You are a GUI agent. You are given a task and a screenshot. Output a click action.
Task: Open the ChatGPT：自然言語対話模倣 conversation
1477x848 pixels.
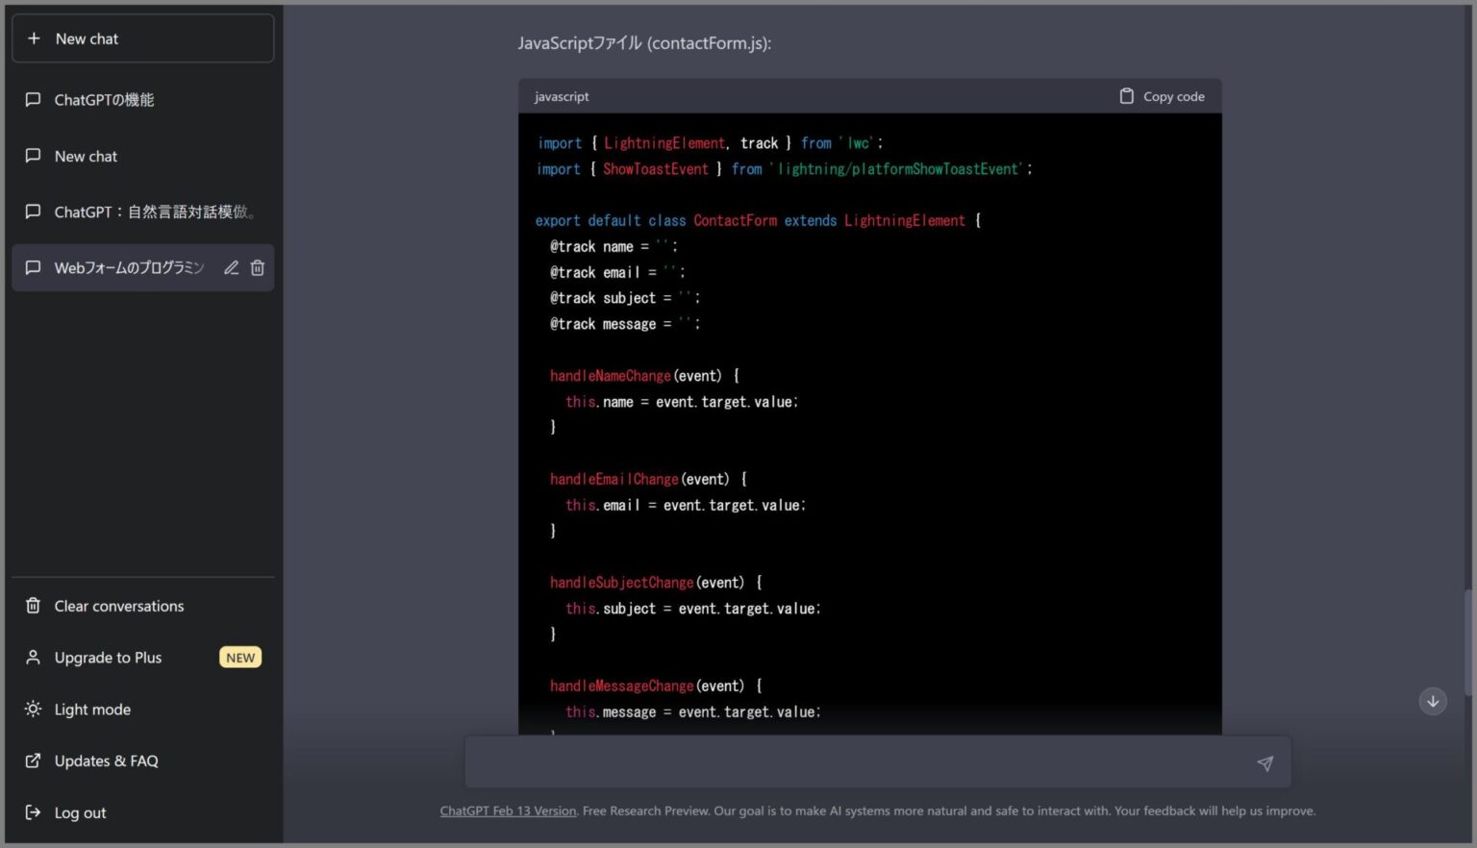click(x=156, y=212)
